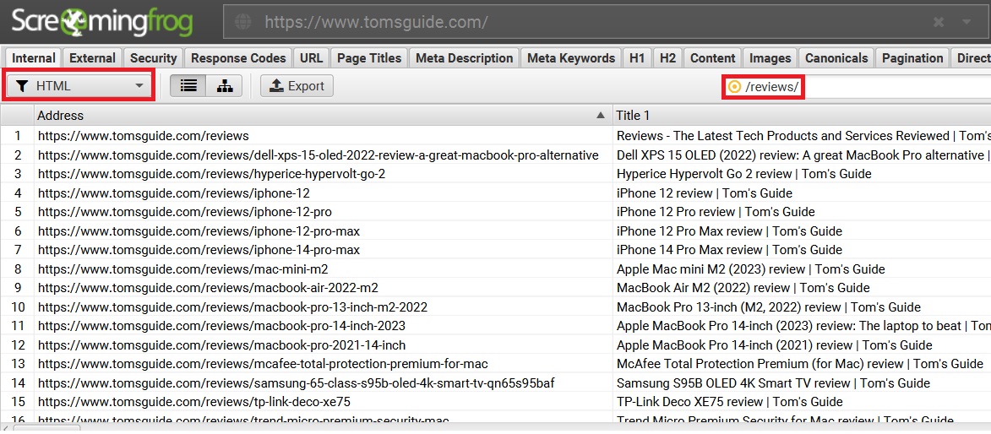991x434 pixels.
Task: Open the External tab
Action: [x=92, y=58]
